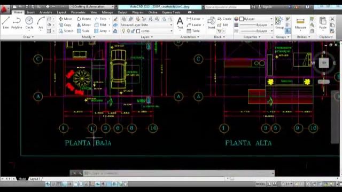
Task: Pick the Scale command
Action: click(x=83, y=31)
